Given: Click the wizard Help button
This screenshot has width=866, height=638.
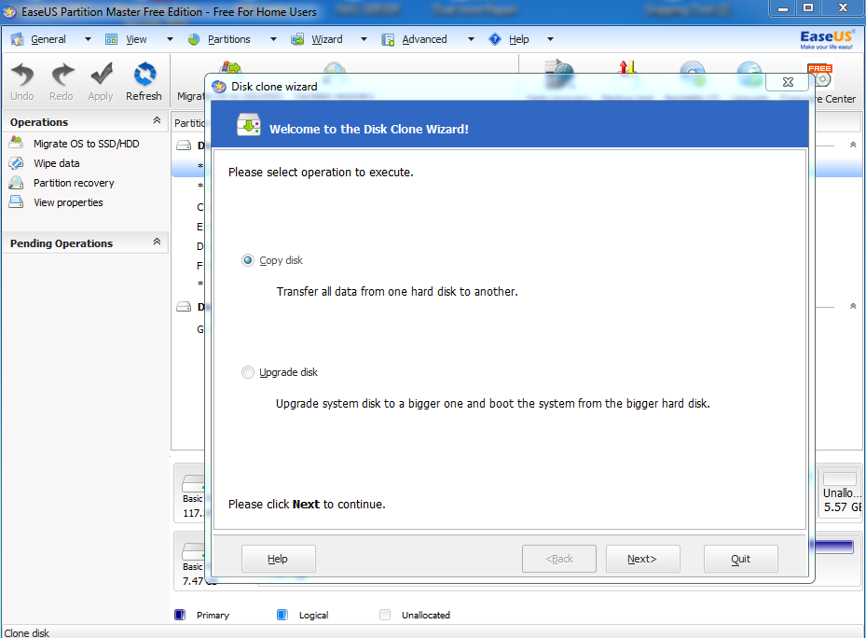Looking at the screenshot, I should (279, 559).
